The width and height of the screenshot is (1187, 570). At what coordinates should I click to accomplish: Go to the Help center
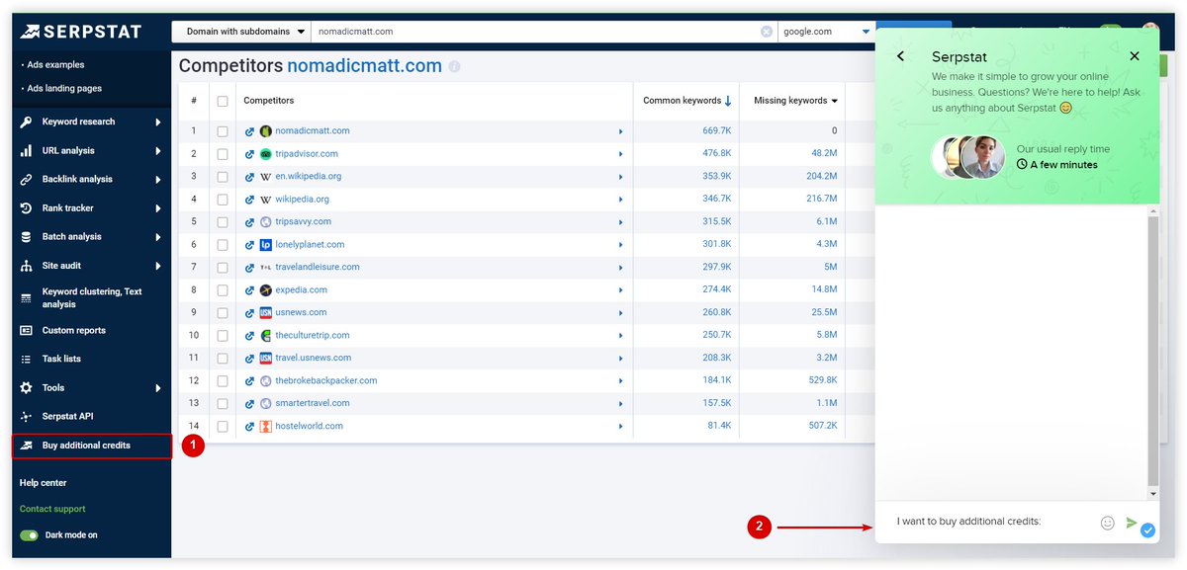pos(44,482)
